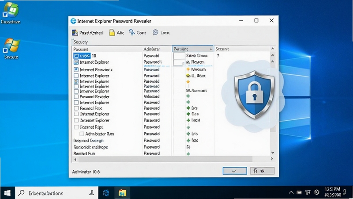
Task: Switch to the Secuety tab
Action: [x=81, y=42]
